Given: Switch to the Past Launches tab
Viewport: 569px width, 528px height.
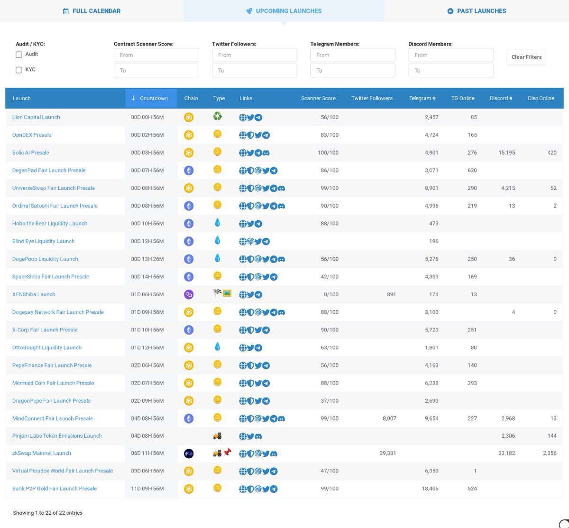Looking at the screenshot, I should [x=477, y=11].
